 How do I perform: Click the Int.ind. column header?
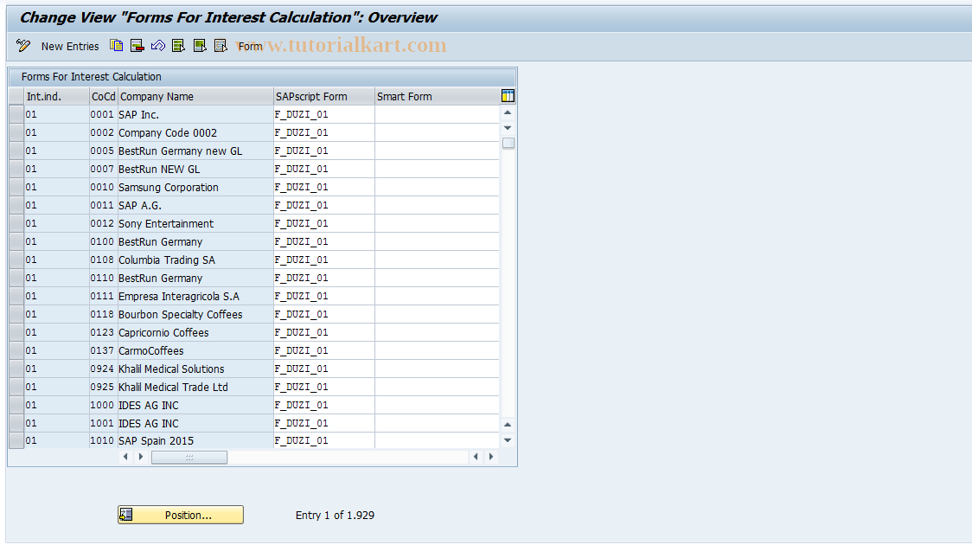pos(56,96)
